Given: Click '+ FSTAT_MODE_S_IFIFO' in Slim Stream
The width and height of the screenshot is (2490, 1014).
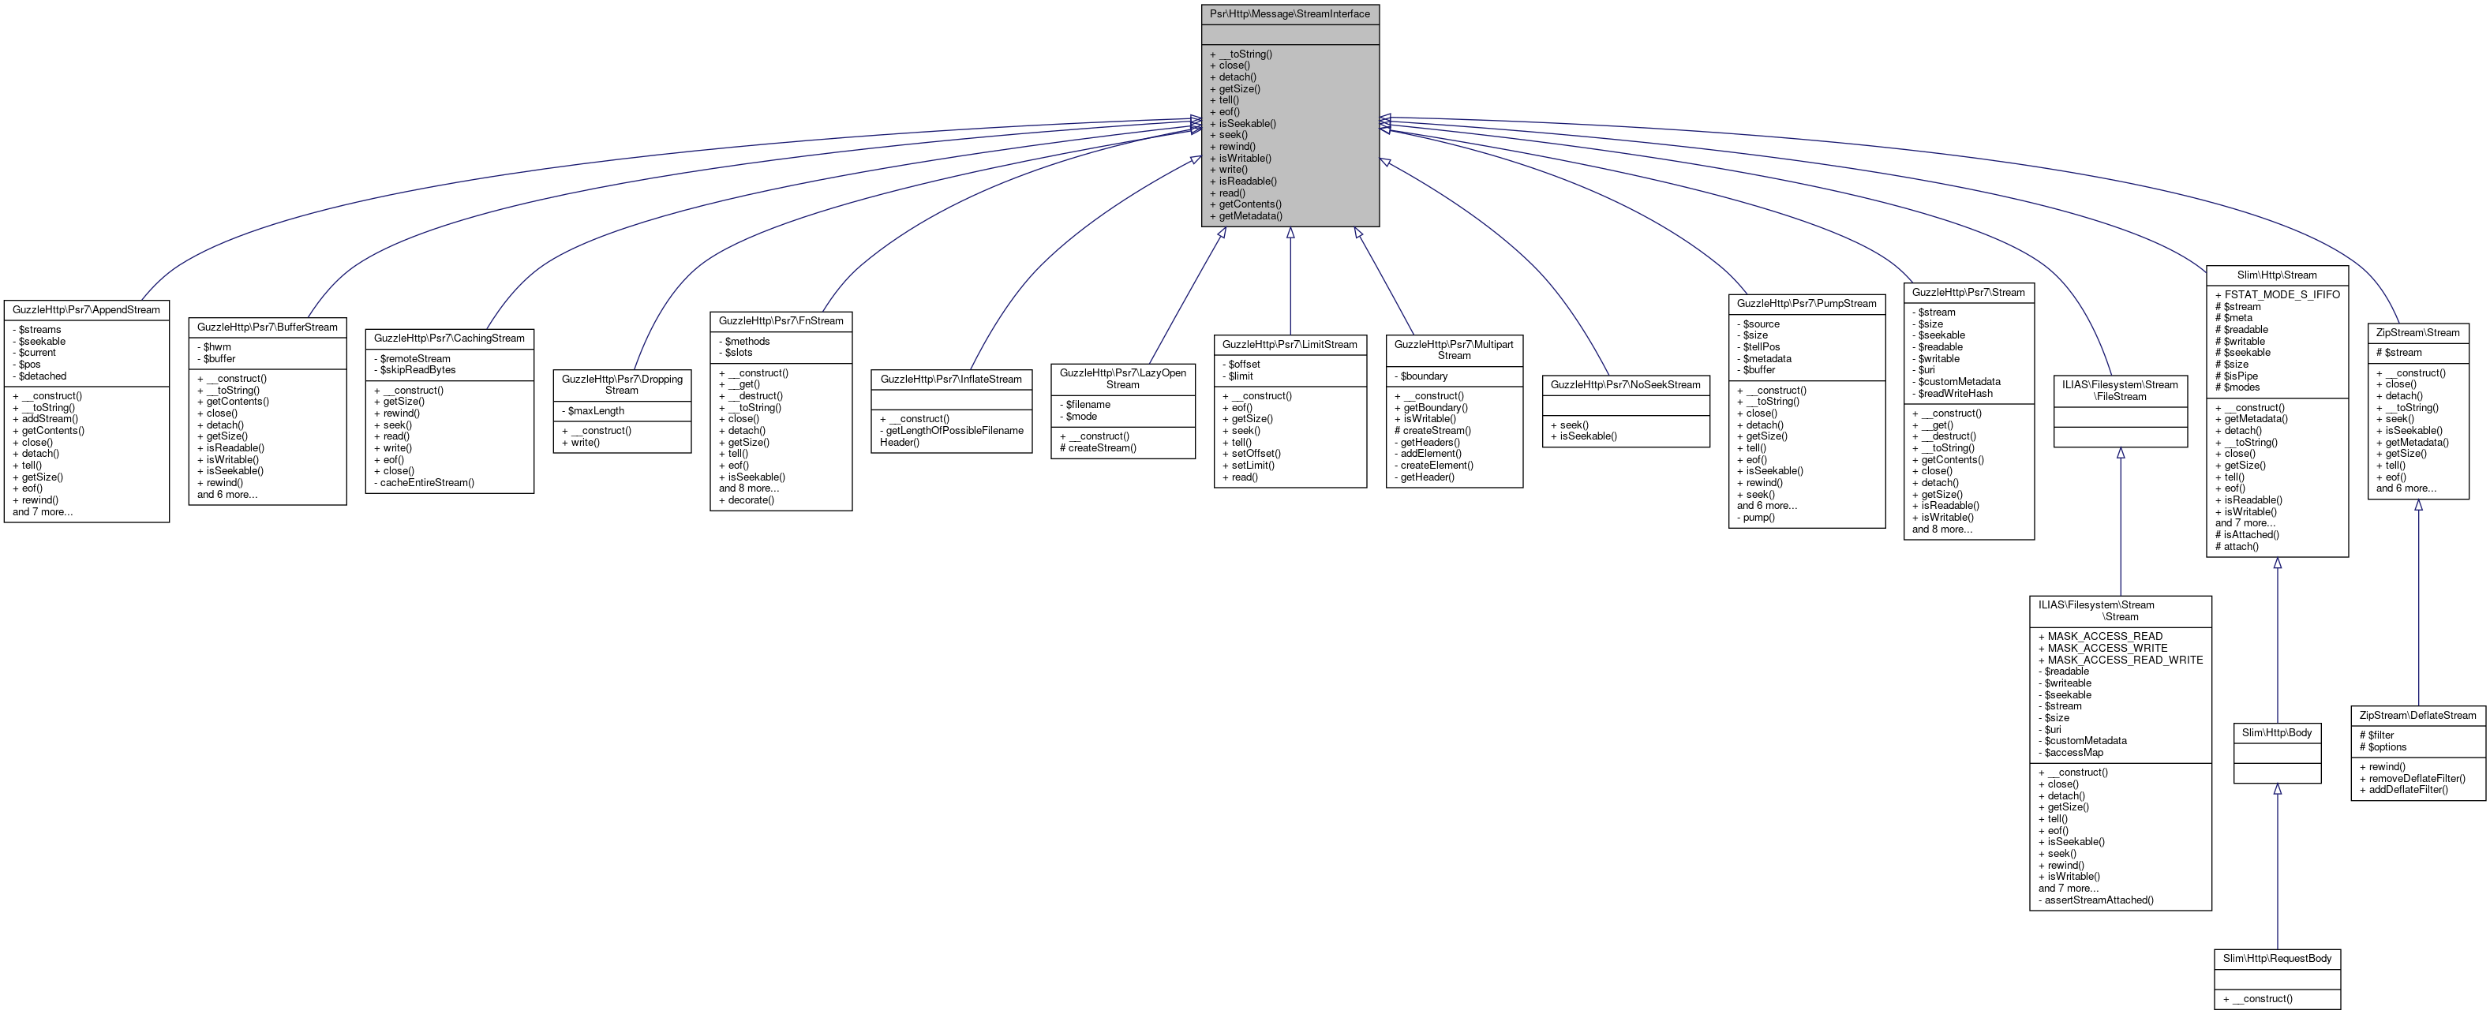Looking at the screenshot, I should (x=2278, y=295).
